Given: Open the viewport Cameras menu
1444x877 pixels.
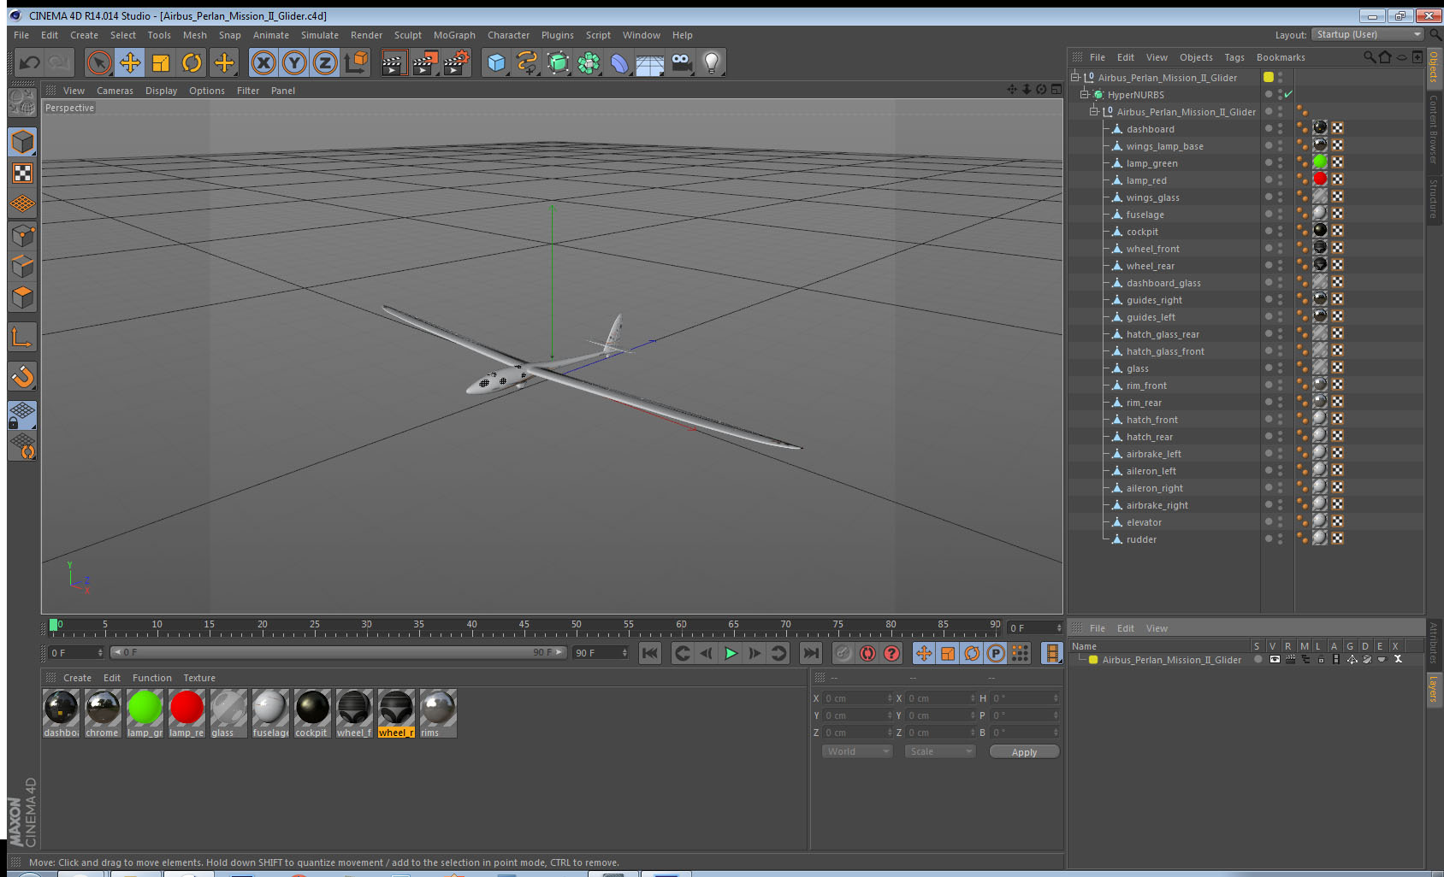Looking at the screenshot, I should click(115, 91).
